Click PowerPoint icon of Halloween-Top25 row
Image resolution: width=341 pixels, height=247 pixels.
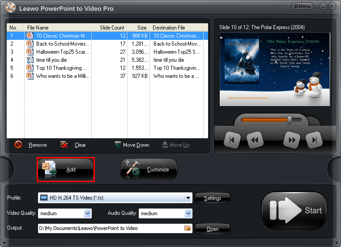(x=30, y=52)
